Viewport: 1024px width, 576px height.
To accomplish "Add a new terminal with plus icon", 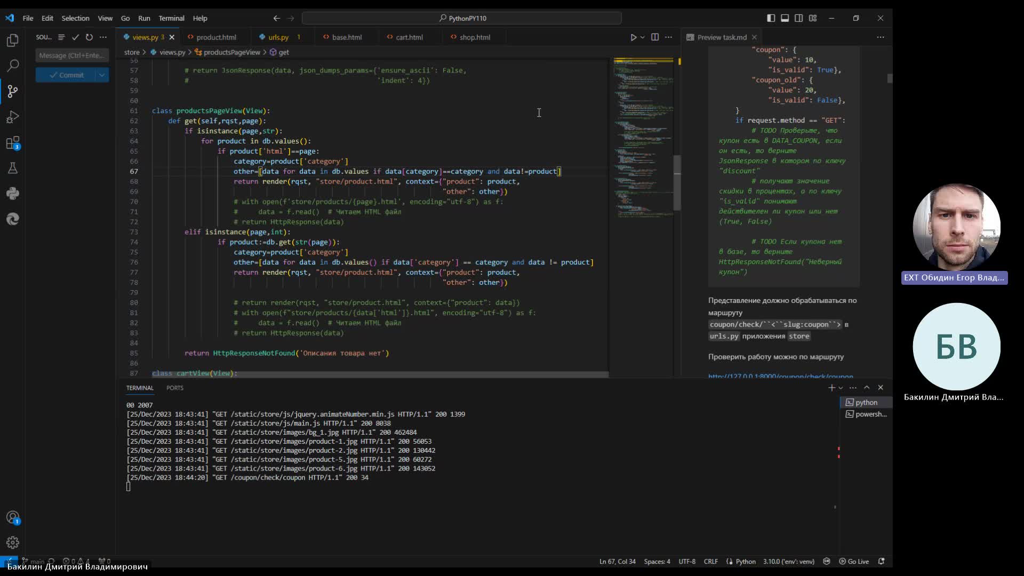I will click(831, 388).
